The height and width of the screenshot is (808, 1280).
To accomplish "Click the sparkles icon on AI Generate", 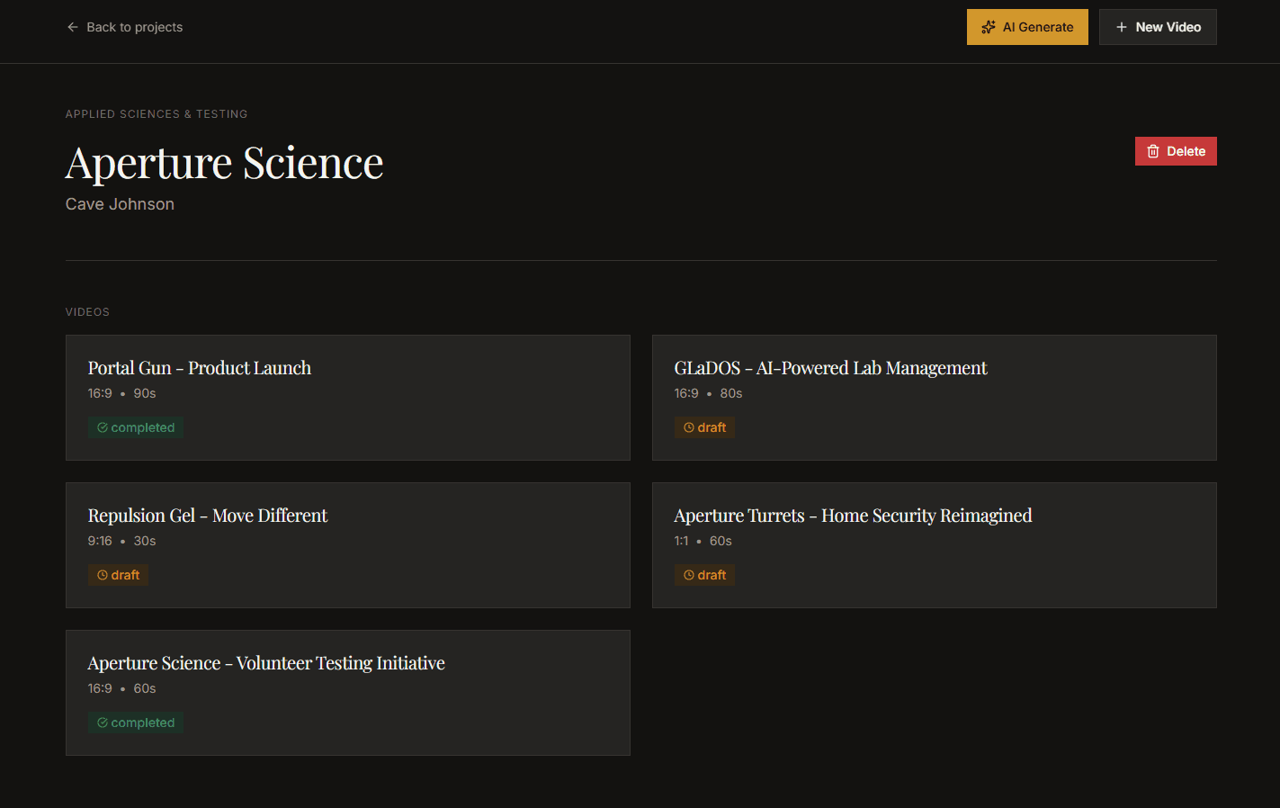I will [x=989, y=27].
